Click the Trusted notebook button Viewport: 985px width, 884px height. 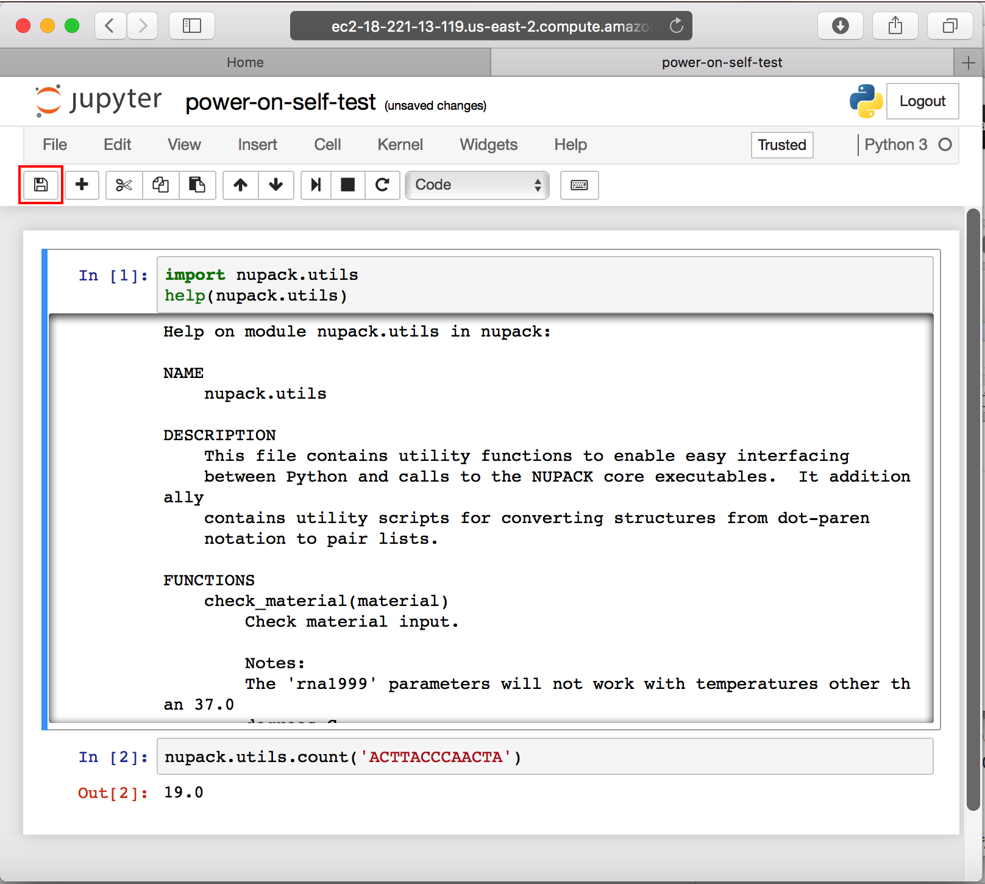pos(782,145)
